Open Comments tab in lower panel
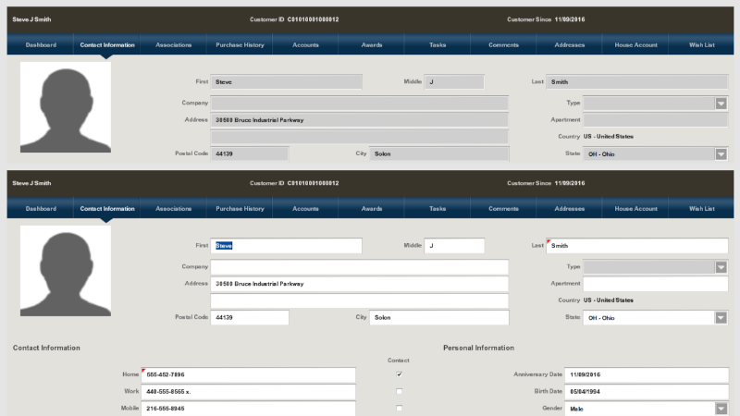This screenshot has height=416, width=740. (x=503, y=209)
